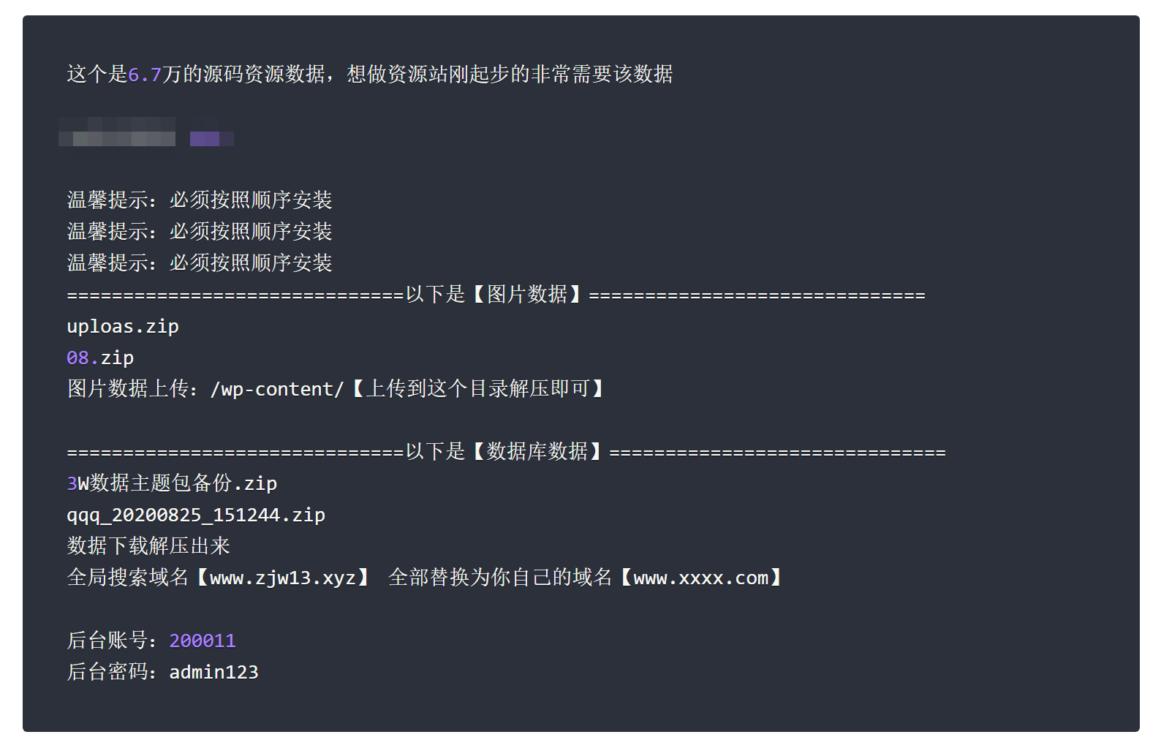The width and height of the screenshot is (1172, 748).
Task: Click the 数据下载解压出来 line
Action: click(148, 547)
